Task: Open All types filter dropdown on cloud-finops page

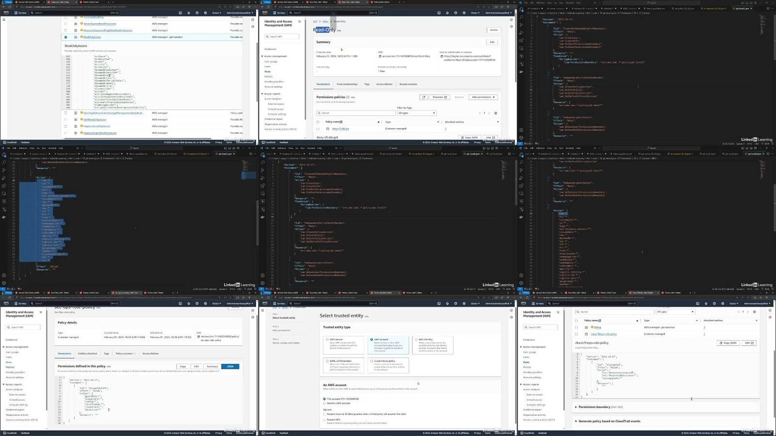Action: [675, 312]
